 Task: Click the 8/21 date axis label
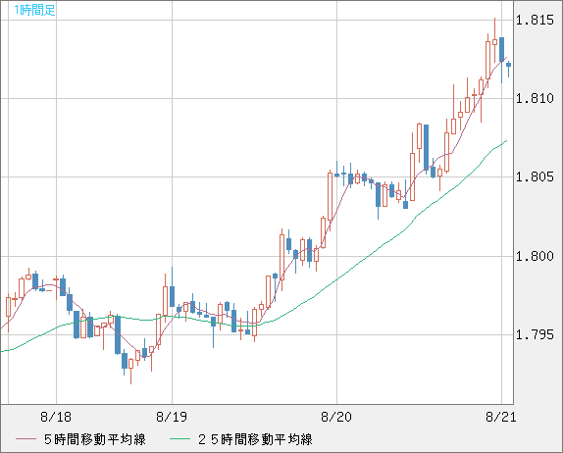pos(501,417)
